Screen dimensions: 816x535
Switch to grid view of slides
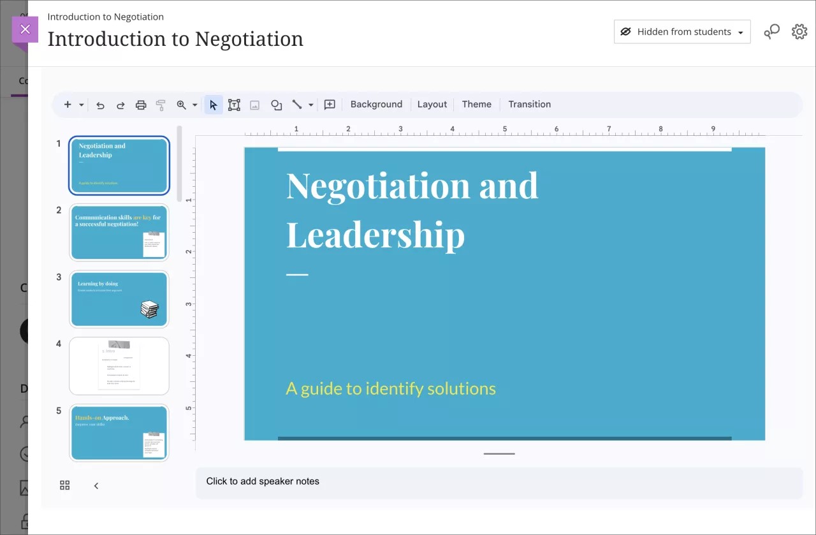tap(64, 485)
